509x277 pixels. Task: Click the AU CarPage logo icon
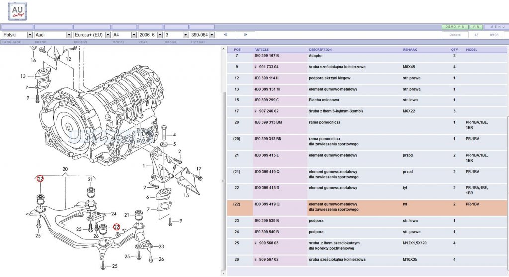tap(17, 11)
